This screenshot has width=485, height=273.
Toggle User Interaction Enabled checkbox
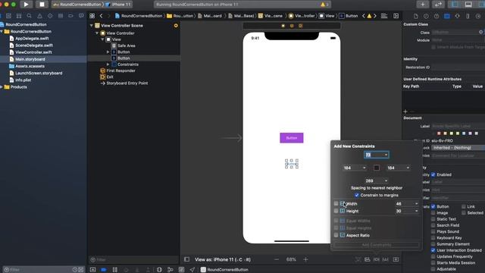click(x=433, y=250)
